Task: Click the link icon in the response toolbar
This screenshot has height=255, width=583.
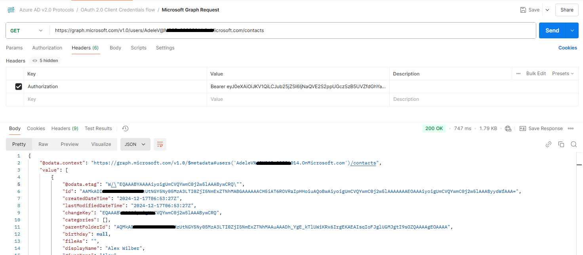Action: click(549, 144)
